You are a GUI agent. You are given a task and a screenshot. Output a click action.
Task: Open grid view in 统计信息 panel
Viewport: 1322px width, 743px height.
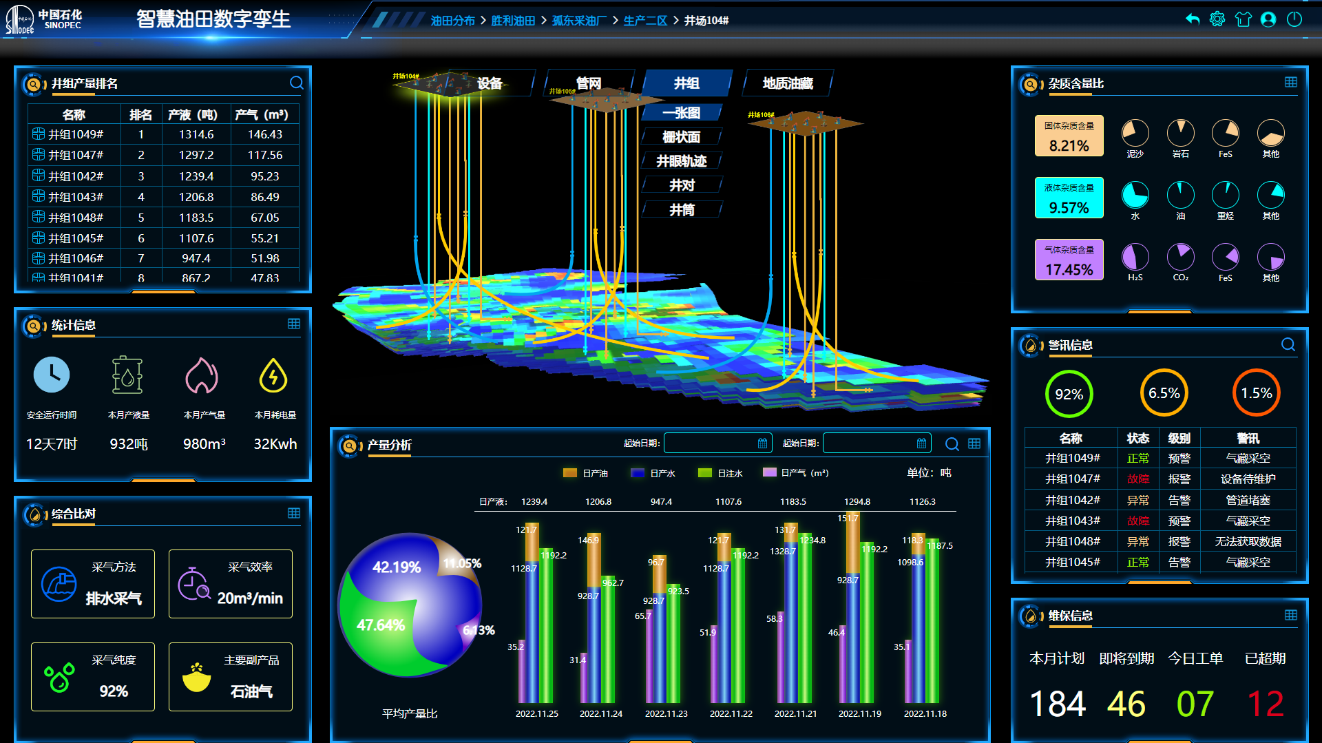pyautogui.click(x=294, y=324)
